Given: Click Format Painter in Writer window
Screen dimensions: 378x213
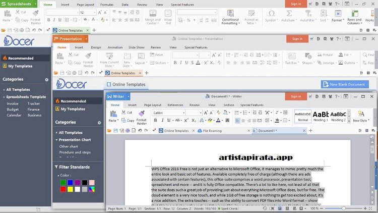Looking at the screenshot, I should 142,118.
